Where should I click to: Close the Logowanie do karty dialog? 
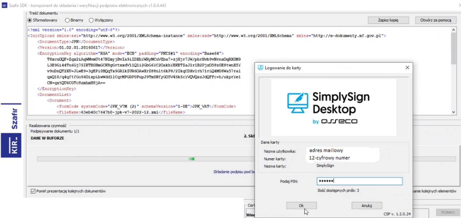[407, 68]
